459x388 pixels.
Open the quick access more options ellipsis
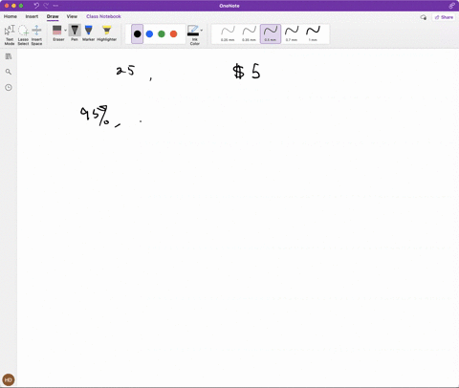[55, 6]
